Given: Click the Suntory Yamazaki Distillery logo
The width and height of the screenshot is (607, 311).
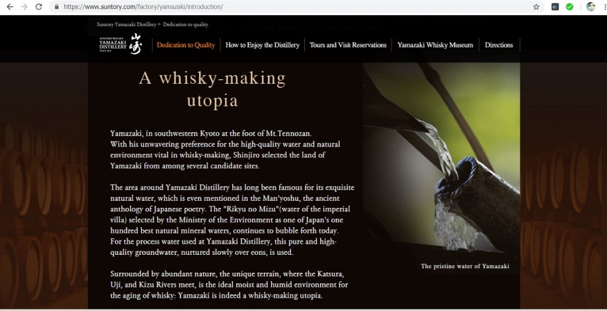Looking at the screenshot, I should (120, 44).
